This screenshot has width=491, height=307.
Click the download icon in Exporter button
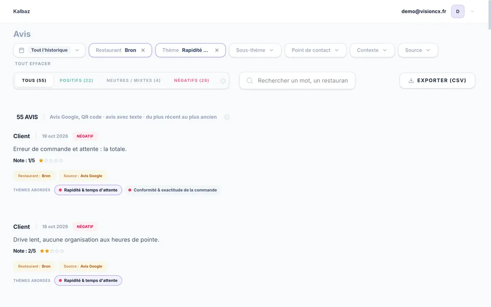[x=411, y=80]
